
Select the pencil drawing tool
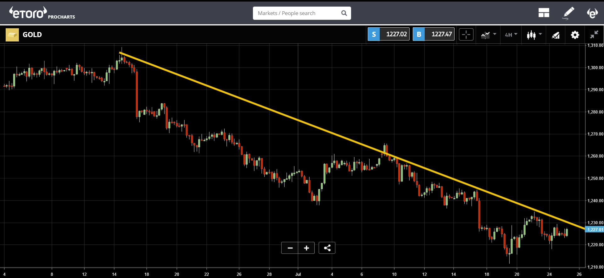[x=568, y=13]
